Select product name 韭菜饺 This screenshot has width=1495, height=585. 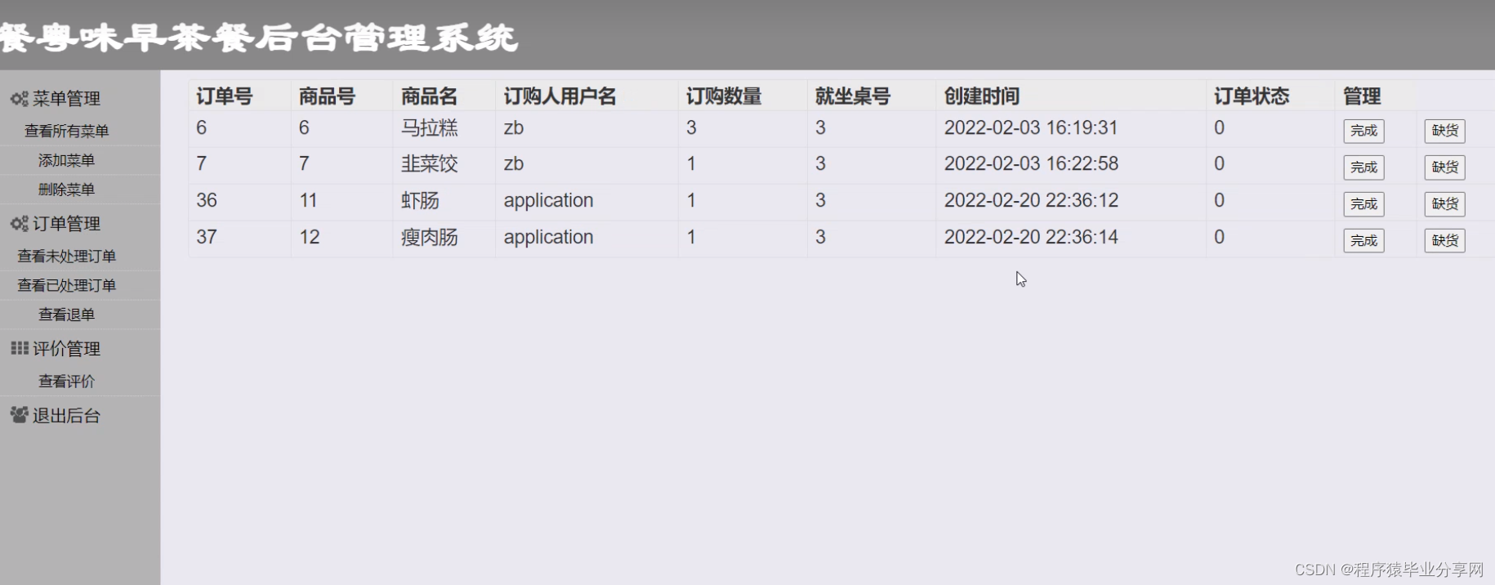click(x=430, y=164)
